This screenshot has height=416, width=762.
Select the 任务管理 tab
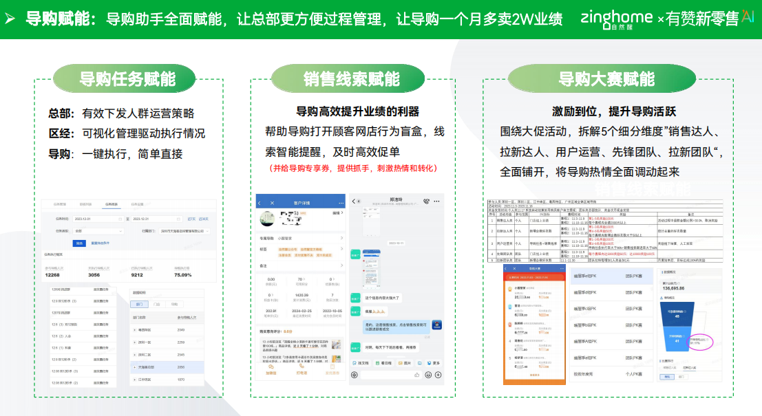[60, 204]
